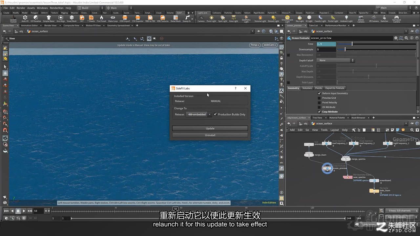This screenshot has width=420, height=236.
Task: Enable the Point Velocity checkbox
Action: click(x=319, y=103)
